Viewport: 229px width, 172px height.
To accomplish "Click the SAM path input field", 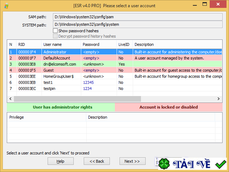I will [x=137, y=17].
